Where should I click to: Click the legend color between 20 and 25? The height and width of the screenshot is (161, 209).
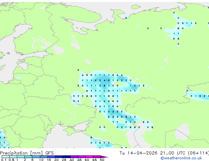[59, 157]
